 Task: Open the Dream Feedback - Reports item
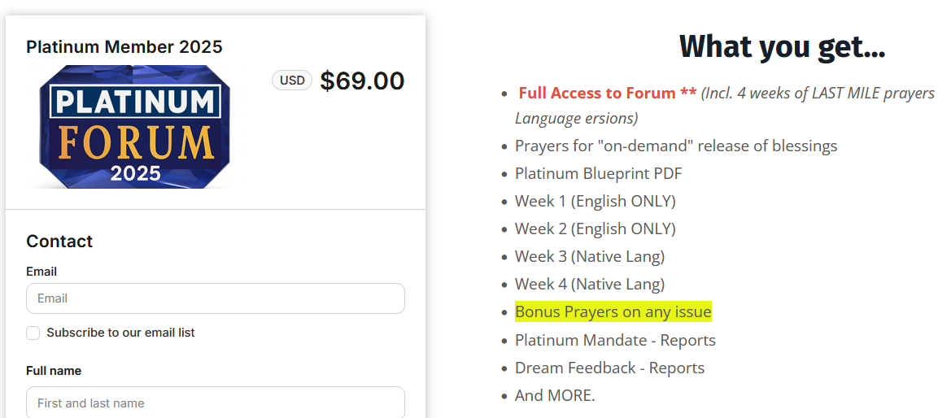(609, 368)
